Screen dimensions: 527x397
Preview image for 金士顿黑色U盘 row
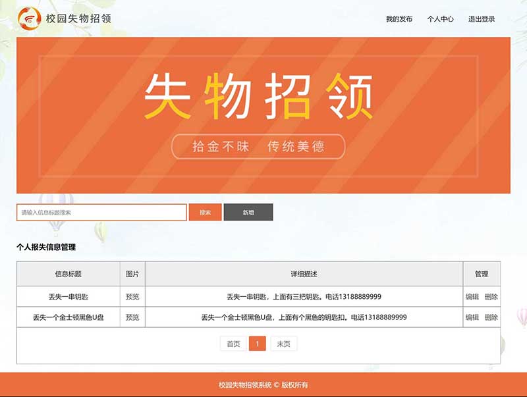[x=132, y=317]
